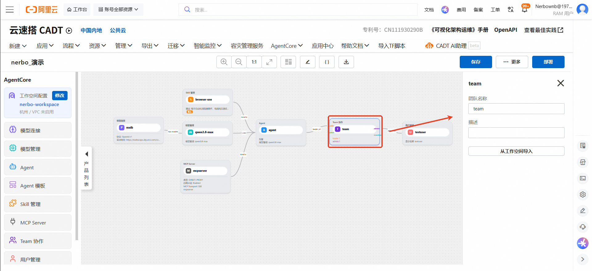Expand the 管理 menu
The height and width of the screenshot is (271, 592).
click(124, 46)
